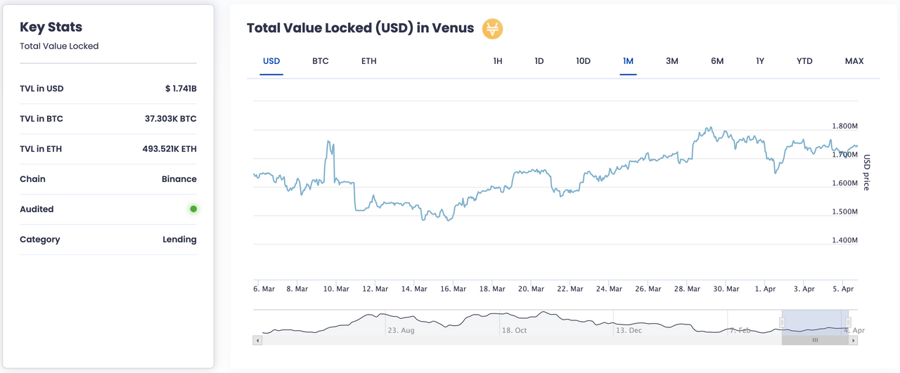This screenshot has height=373, width=900.
Task: Select the 1M time range
Action: click(x=629, y=61)
